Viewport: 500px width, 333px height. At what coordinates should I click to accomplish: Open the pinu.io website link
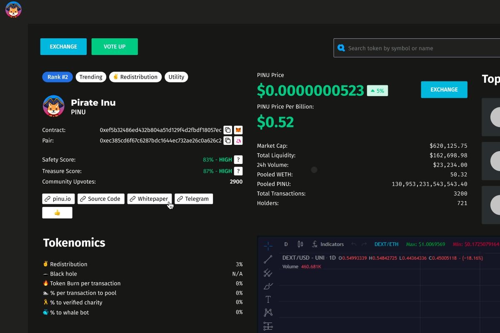coord(59,199)
